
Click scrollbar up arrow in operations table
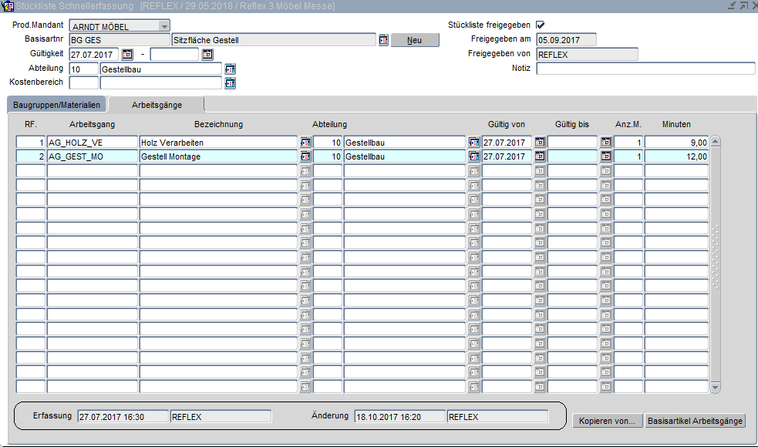coord(715,142)
